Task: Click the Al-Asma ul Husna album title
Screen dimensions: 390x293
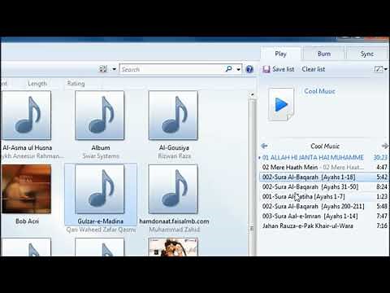Action: [27, 148]
